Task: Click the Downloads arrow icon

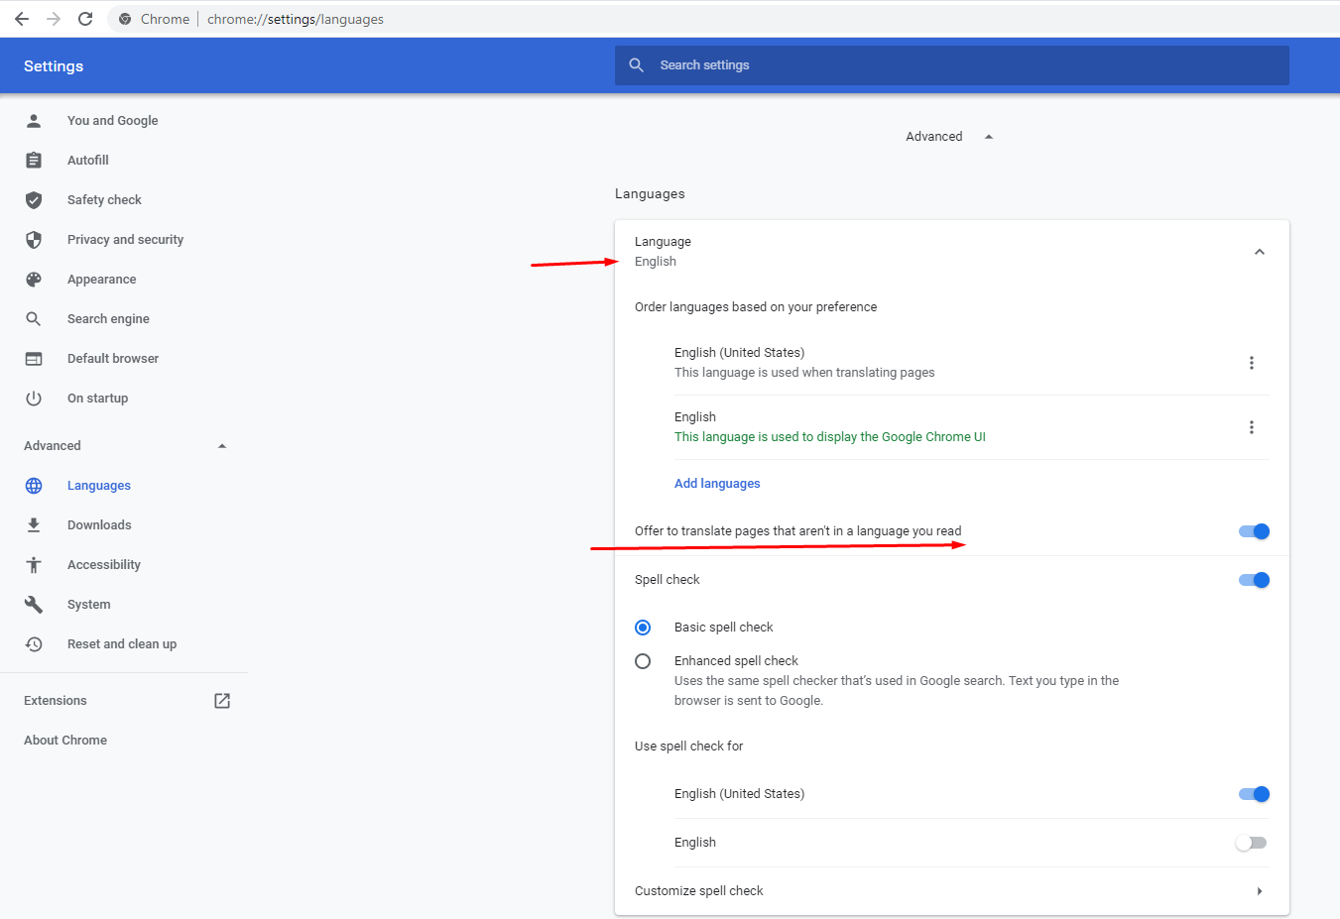Action: [x=34, y=525]
